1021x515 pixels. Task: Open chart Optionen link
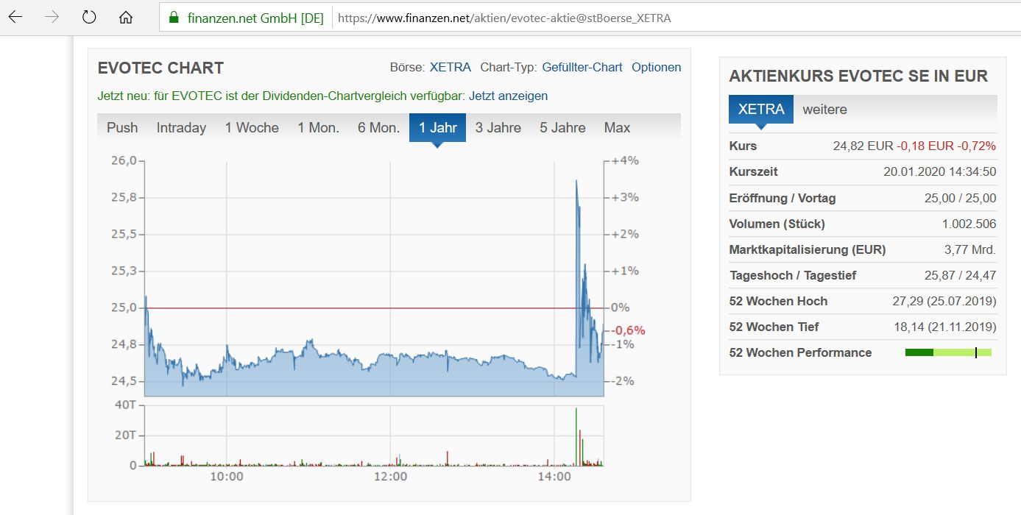pos(656,67)
